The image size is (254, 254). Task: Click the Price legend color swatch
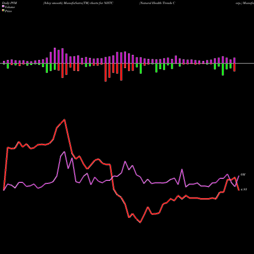pos(3,11)
